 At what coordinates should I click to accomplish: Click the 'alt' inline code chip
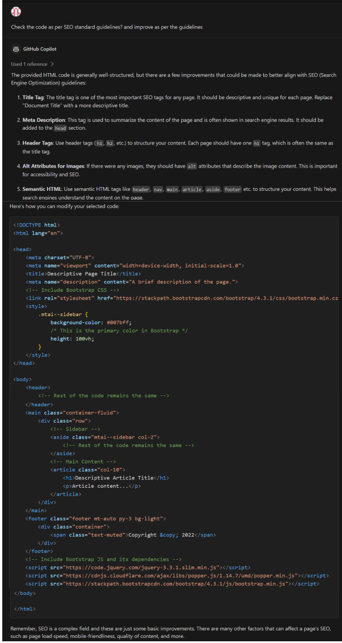(x=191, y=167)
